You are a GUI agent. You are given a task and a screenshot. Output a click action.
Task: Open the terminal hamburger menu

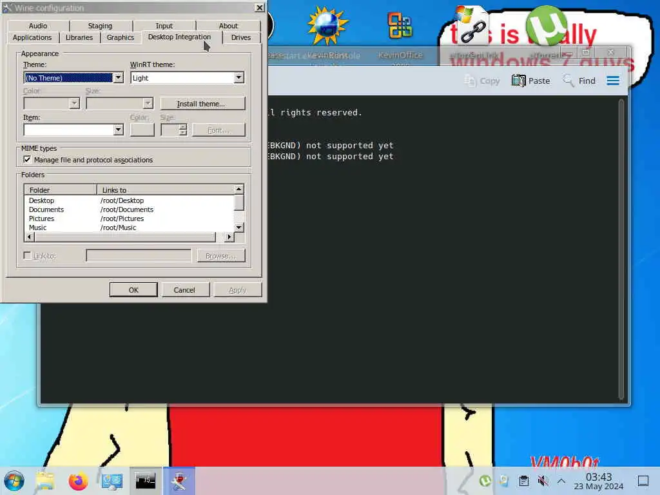613,81
